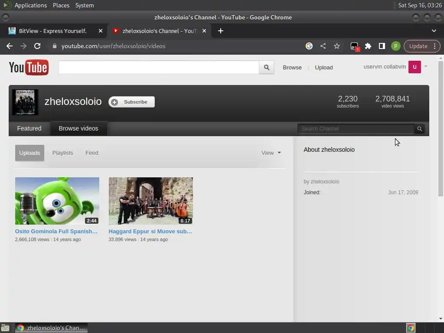This screenshot has width=444, height=333.
Task: Click the Chrome address bar URL
Action: pos(113,46)
